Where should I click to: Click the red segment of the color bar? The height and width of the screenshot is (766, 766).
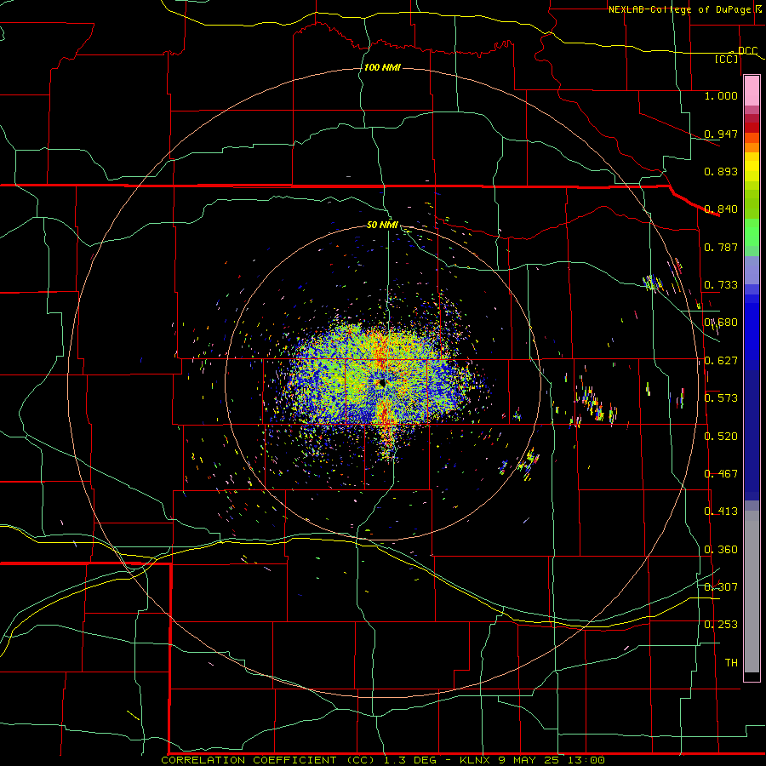752,128
